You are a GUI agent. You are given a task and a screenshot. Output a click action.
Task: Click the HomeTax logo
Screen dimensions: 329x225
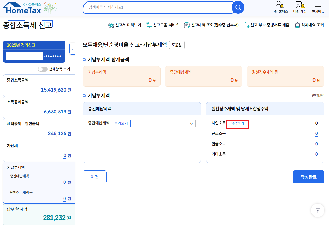click(x=22, y=8)
